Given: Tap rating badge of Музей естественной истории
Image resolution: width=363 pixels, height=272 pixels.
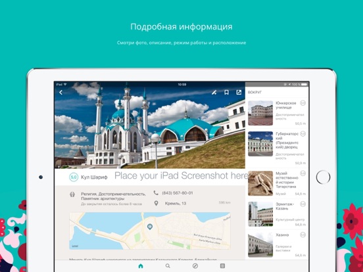Looking at the screenshot, I should point(302,173).
